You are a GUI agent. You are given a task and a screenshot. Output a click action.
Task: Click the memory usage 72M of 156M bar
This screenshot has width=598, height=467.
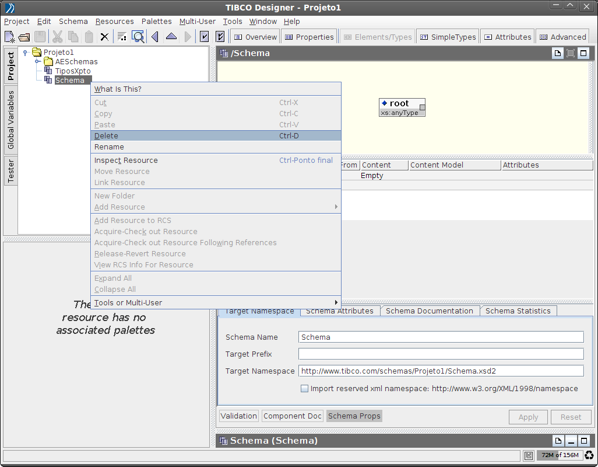[x=559, y=455]
